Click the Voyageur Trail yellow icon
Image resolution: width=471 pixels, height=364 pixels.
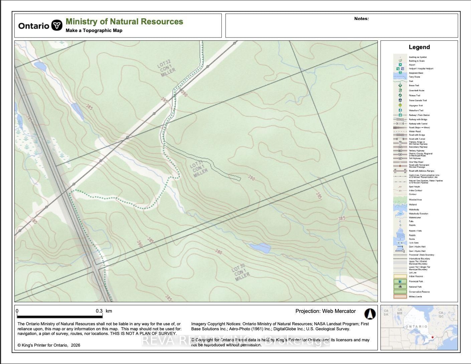click(400, 105)
